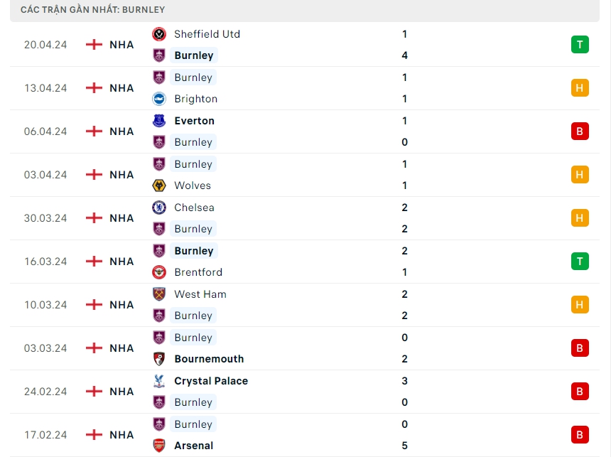The width and height of the screenshot is (611, 457).
Task: Click the Bournemouth club crest icon
Action: point(159,359)
